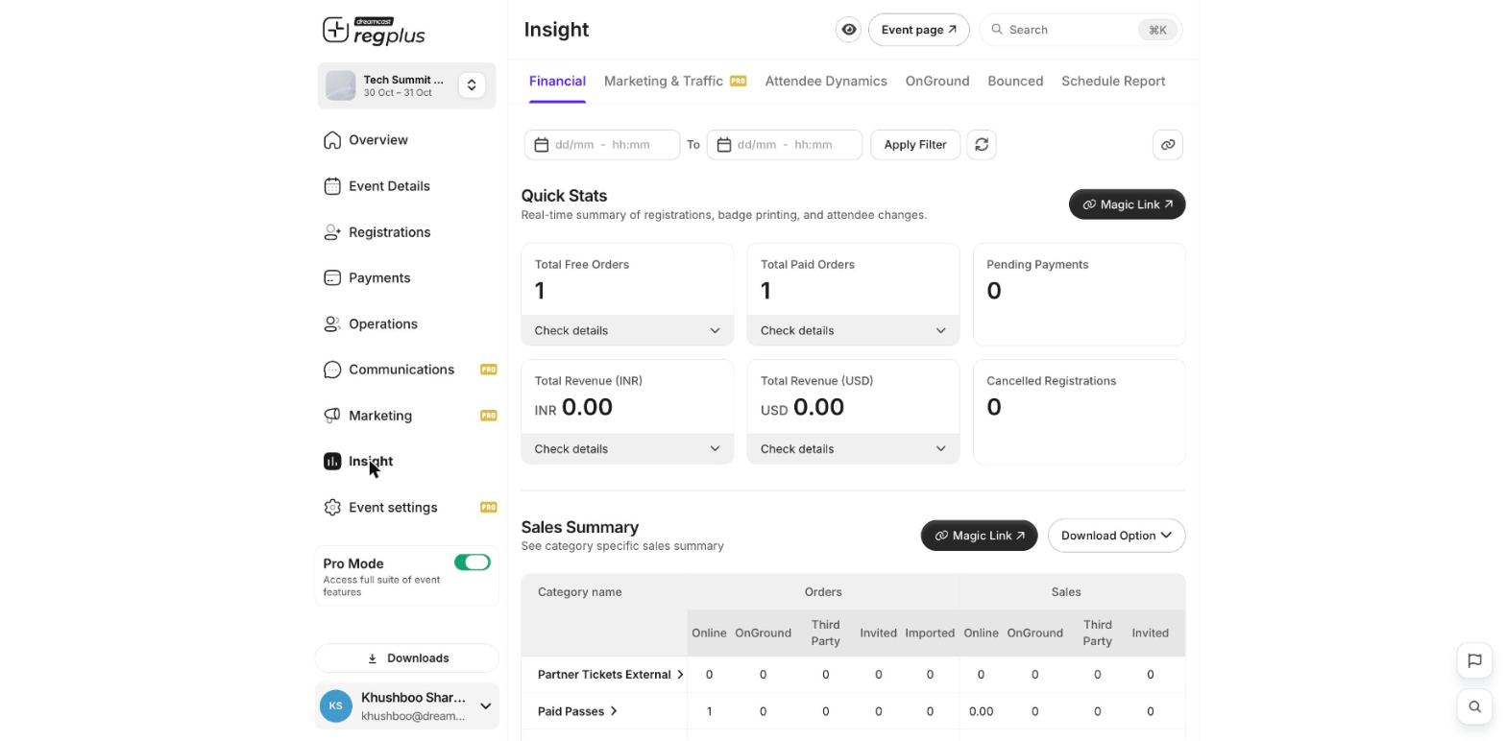Click the Payments card icon

tap(332, 278)
